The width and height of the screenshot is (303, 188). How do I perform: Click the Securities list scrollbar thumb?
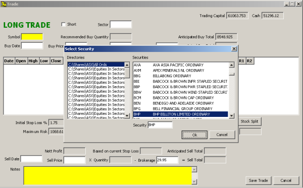(231, 74)
